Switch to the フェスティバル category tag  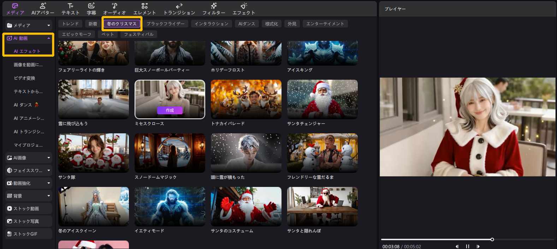pyautogui.click(x=139, y=34)
